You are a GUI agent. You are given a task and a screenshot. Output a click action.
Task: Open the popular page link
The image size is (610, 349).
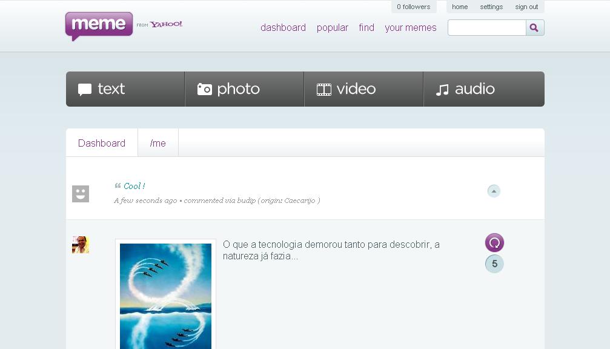[332, 28]
